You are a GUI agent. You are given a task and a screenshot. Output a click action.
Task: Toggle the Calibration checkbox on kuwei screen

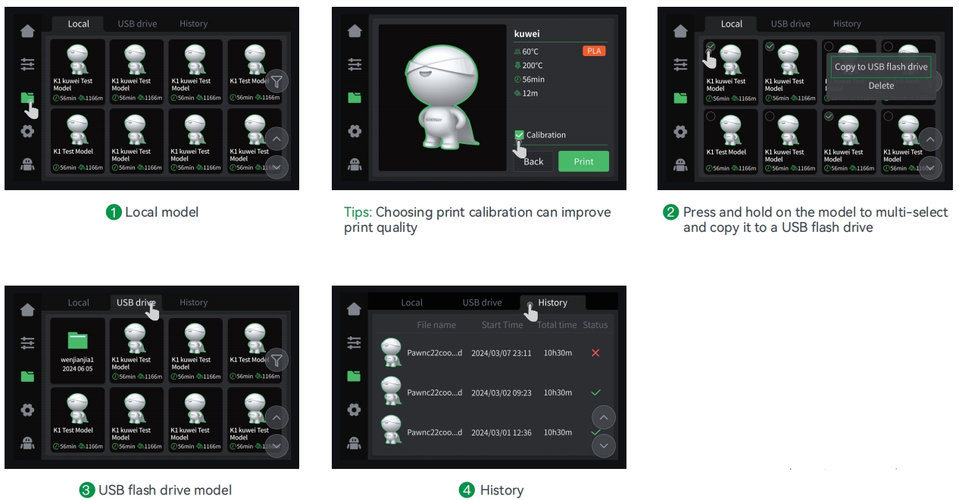pos(519,135)
